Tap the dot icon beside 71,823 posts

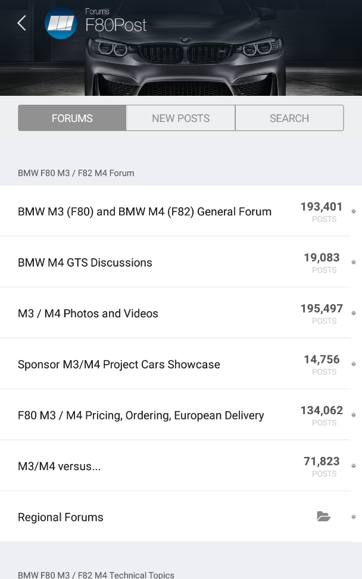(354, 466)
